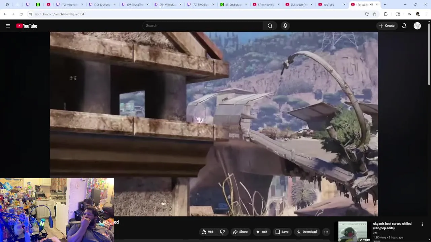Viewport: 431px width, 242px height.
Task: Start voice search with microphone icon
Action: click(x=285, y=26)
